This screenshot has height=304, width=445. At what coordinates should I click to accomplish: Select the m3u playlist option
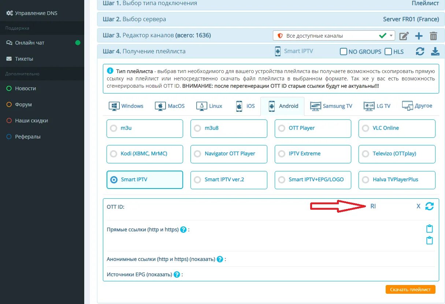pyautogui.click(x=145, y=128)
